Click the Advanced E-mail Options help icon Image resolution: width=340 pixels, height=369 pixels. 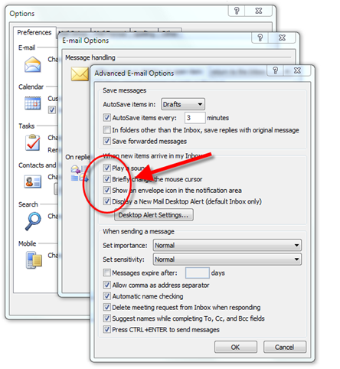[x=275, y=70]
